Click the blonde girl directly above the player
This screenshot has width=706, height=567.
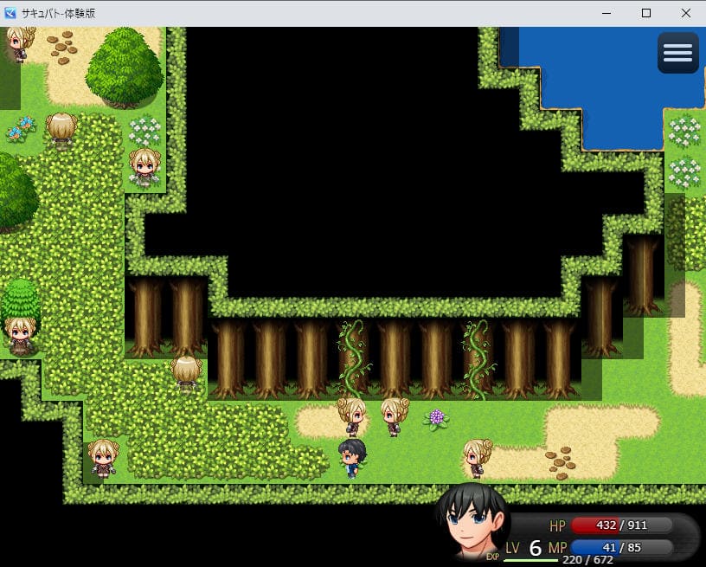pos(352,417)
